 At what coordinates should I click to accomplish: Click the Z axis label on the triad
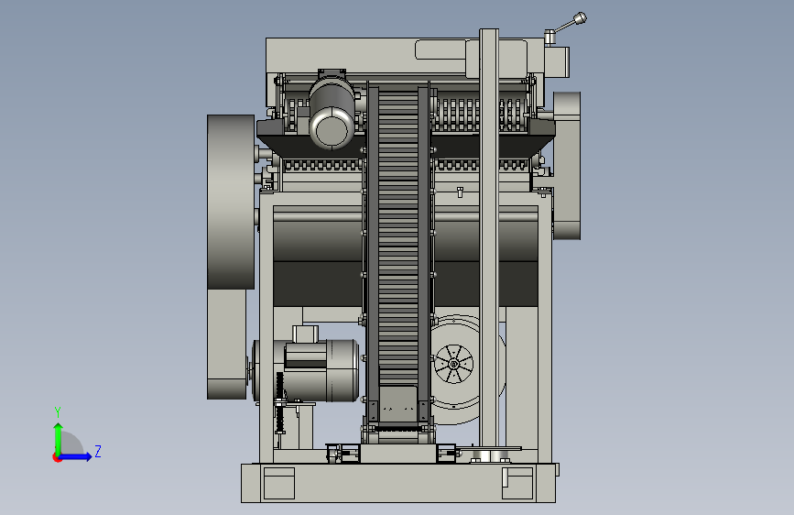98,451
